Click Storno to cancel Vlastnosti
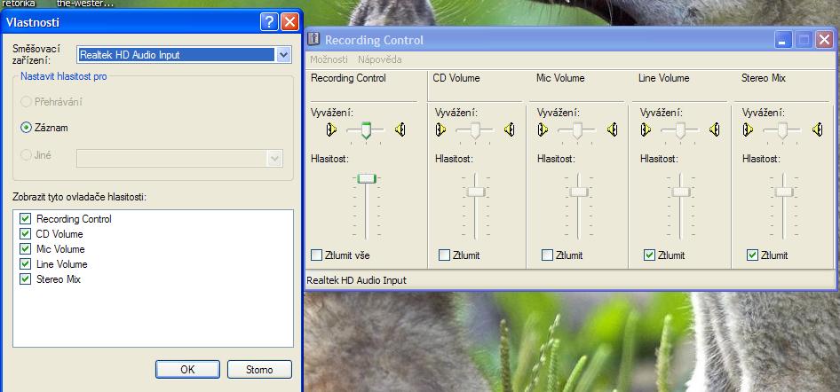Image resolution: width=840 pixels, height=392 pixels. tap(259, 370)
